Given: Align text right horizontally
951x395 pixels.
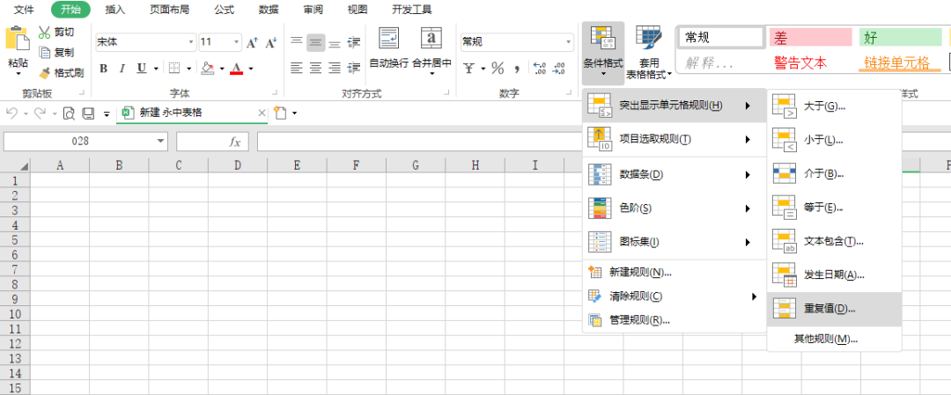Looking at the screenshot, I should pyautogui.click(x=335, y=68).
